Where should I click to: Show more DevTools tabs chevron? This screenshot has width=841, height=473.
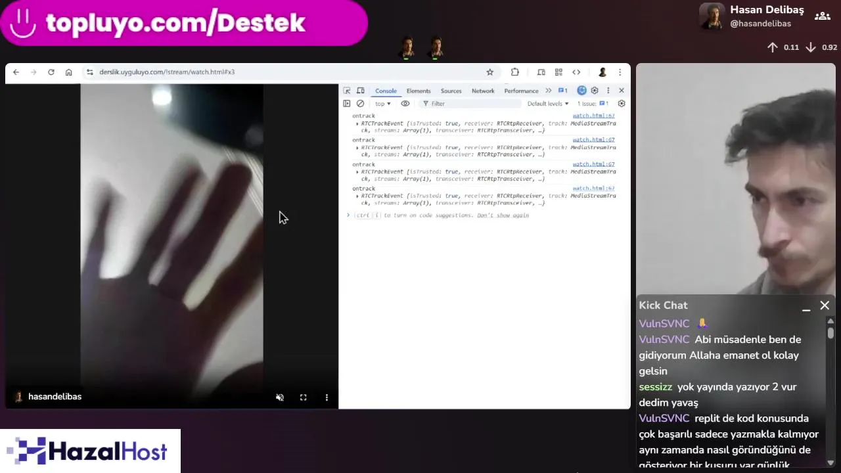tap(548, 91)
